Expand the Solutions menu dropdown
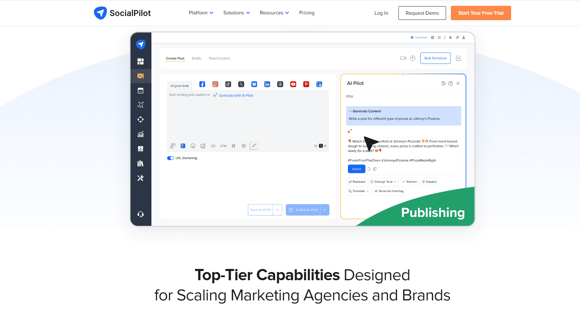580x310 pixels. (x=237, y=13)
